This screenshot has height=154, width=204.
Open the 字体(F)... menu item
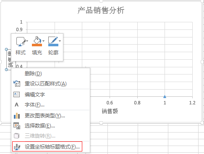point(51,105)
